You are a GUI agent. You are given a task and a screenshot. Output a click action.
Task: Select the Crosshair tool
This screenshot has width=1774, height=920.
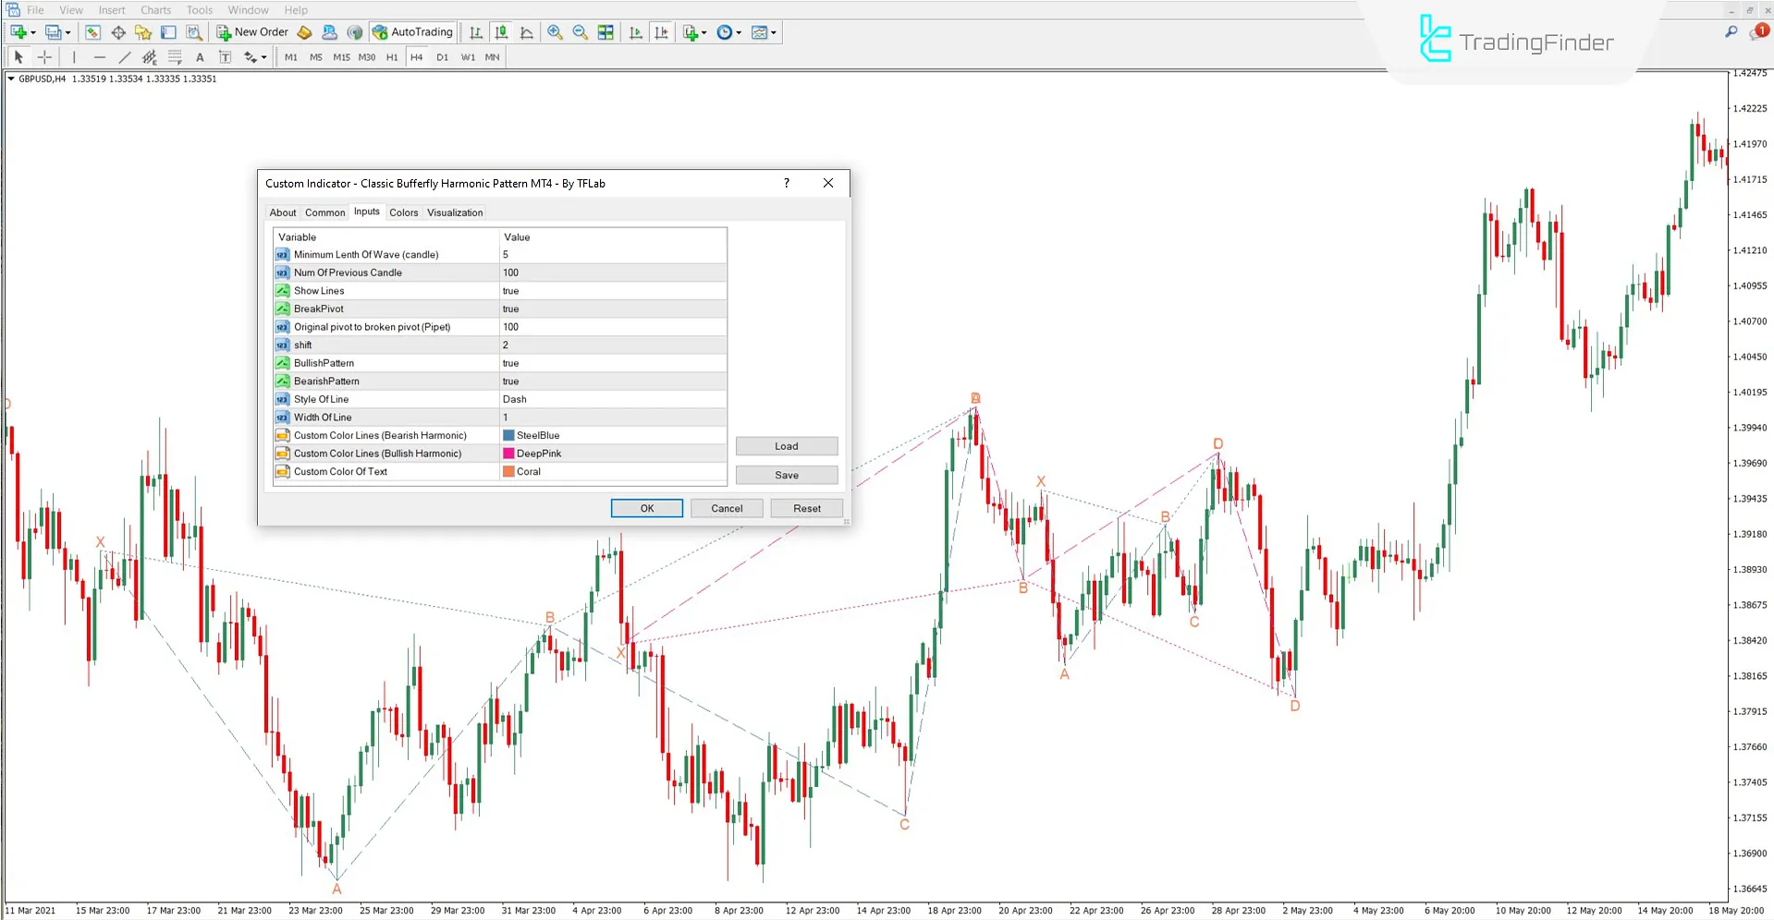pos(43,56)
